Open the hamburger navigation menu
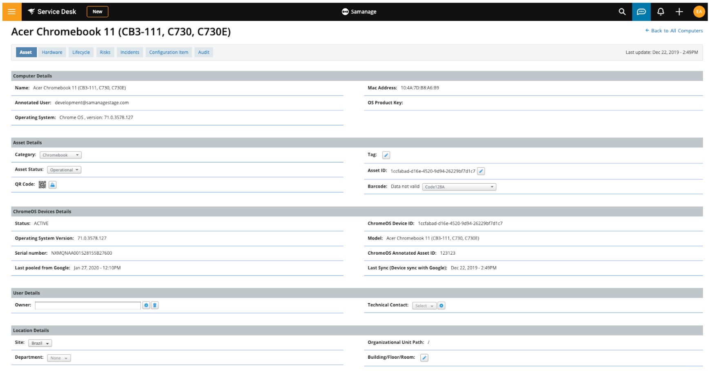This screenshot has width=710, height=371. point(11,11)
